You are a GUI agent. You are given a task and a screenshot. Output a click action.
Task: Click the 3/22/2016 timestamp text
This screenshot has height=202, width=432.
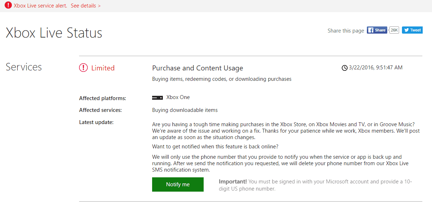pos(376,68)
